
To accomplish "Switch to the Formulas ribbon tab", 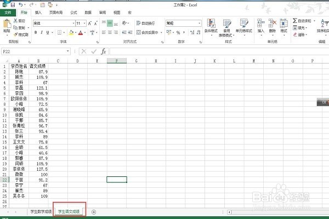I will [73, 13].
